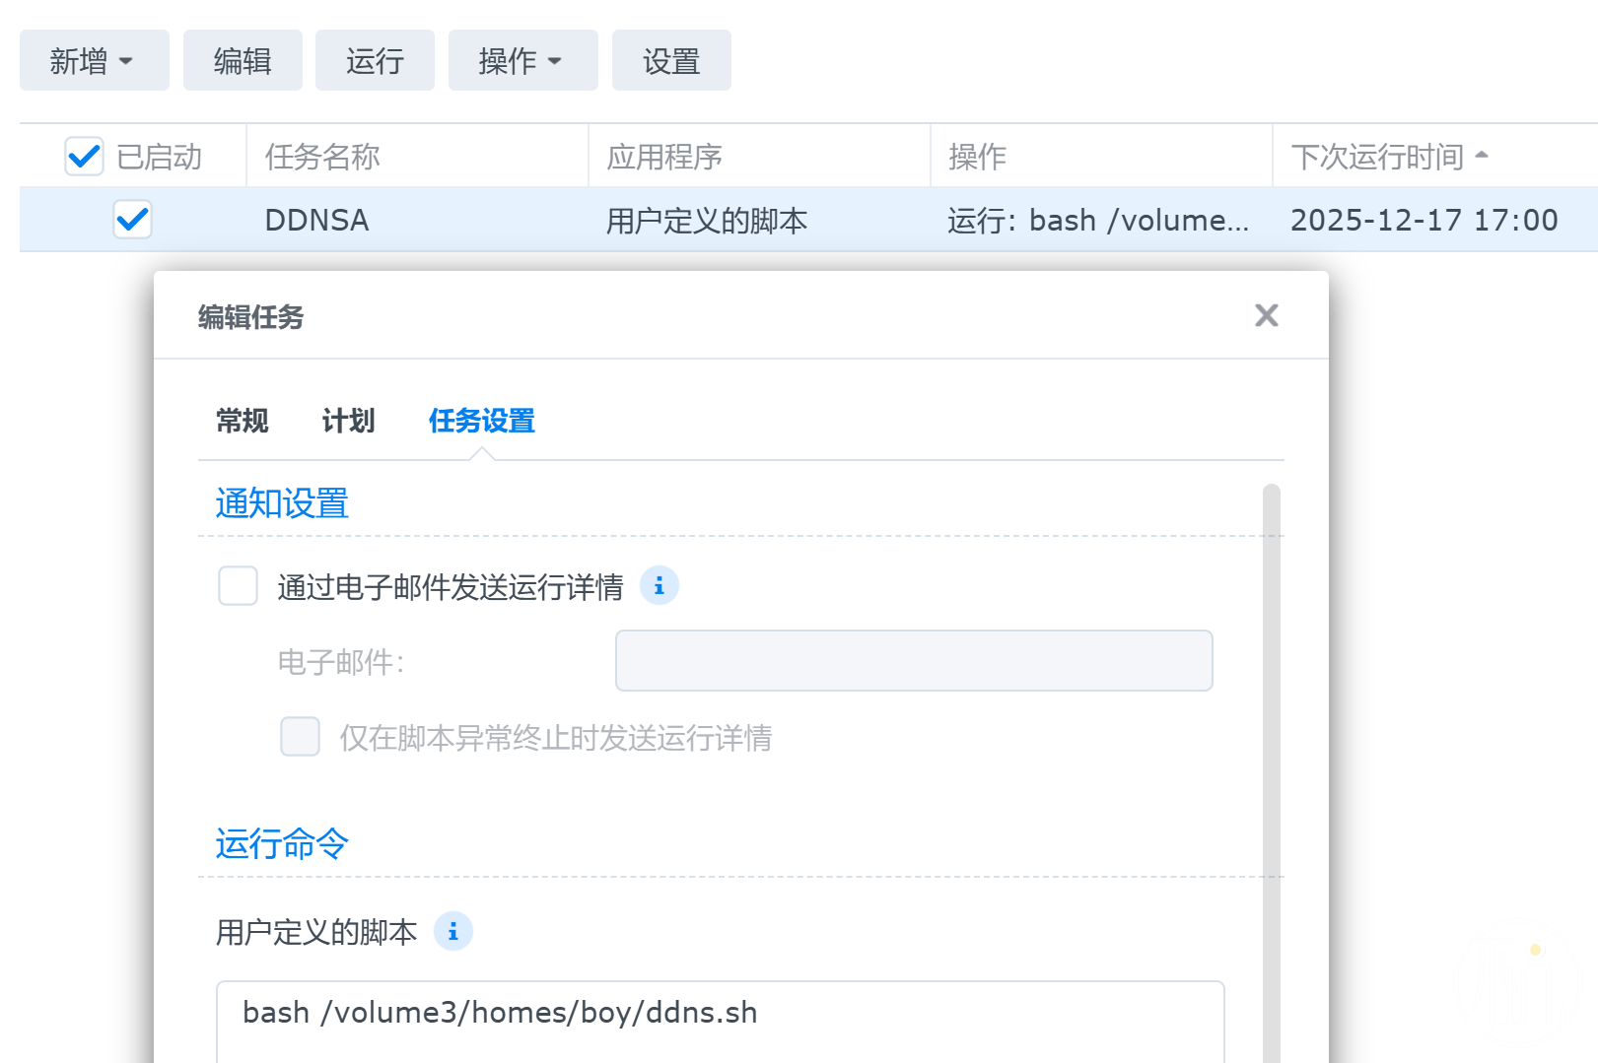Switch to the 常规 tab
This screenshot has height=1063, width=1598.
(x=242, y=421)
